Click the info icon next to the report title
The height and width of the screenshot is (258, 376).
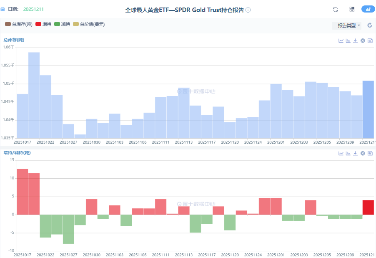coord(248,10)
